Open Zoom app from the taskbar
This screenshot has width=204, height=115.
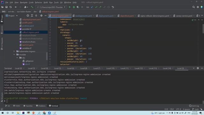pyautogui.click(x=49, y=113)
